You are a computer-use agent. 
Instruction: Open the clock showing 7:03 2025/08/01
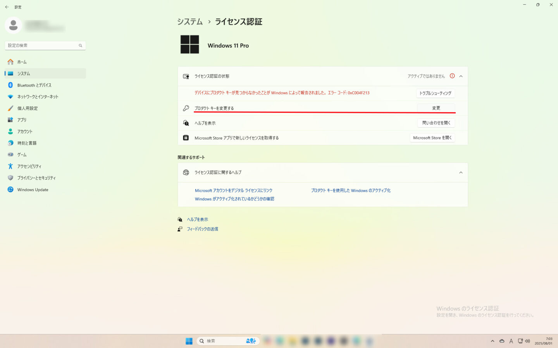click(544, 341)
